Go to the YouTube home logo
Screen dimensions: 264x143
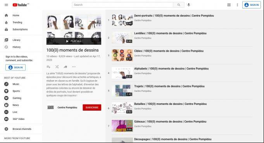(21, 5)
